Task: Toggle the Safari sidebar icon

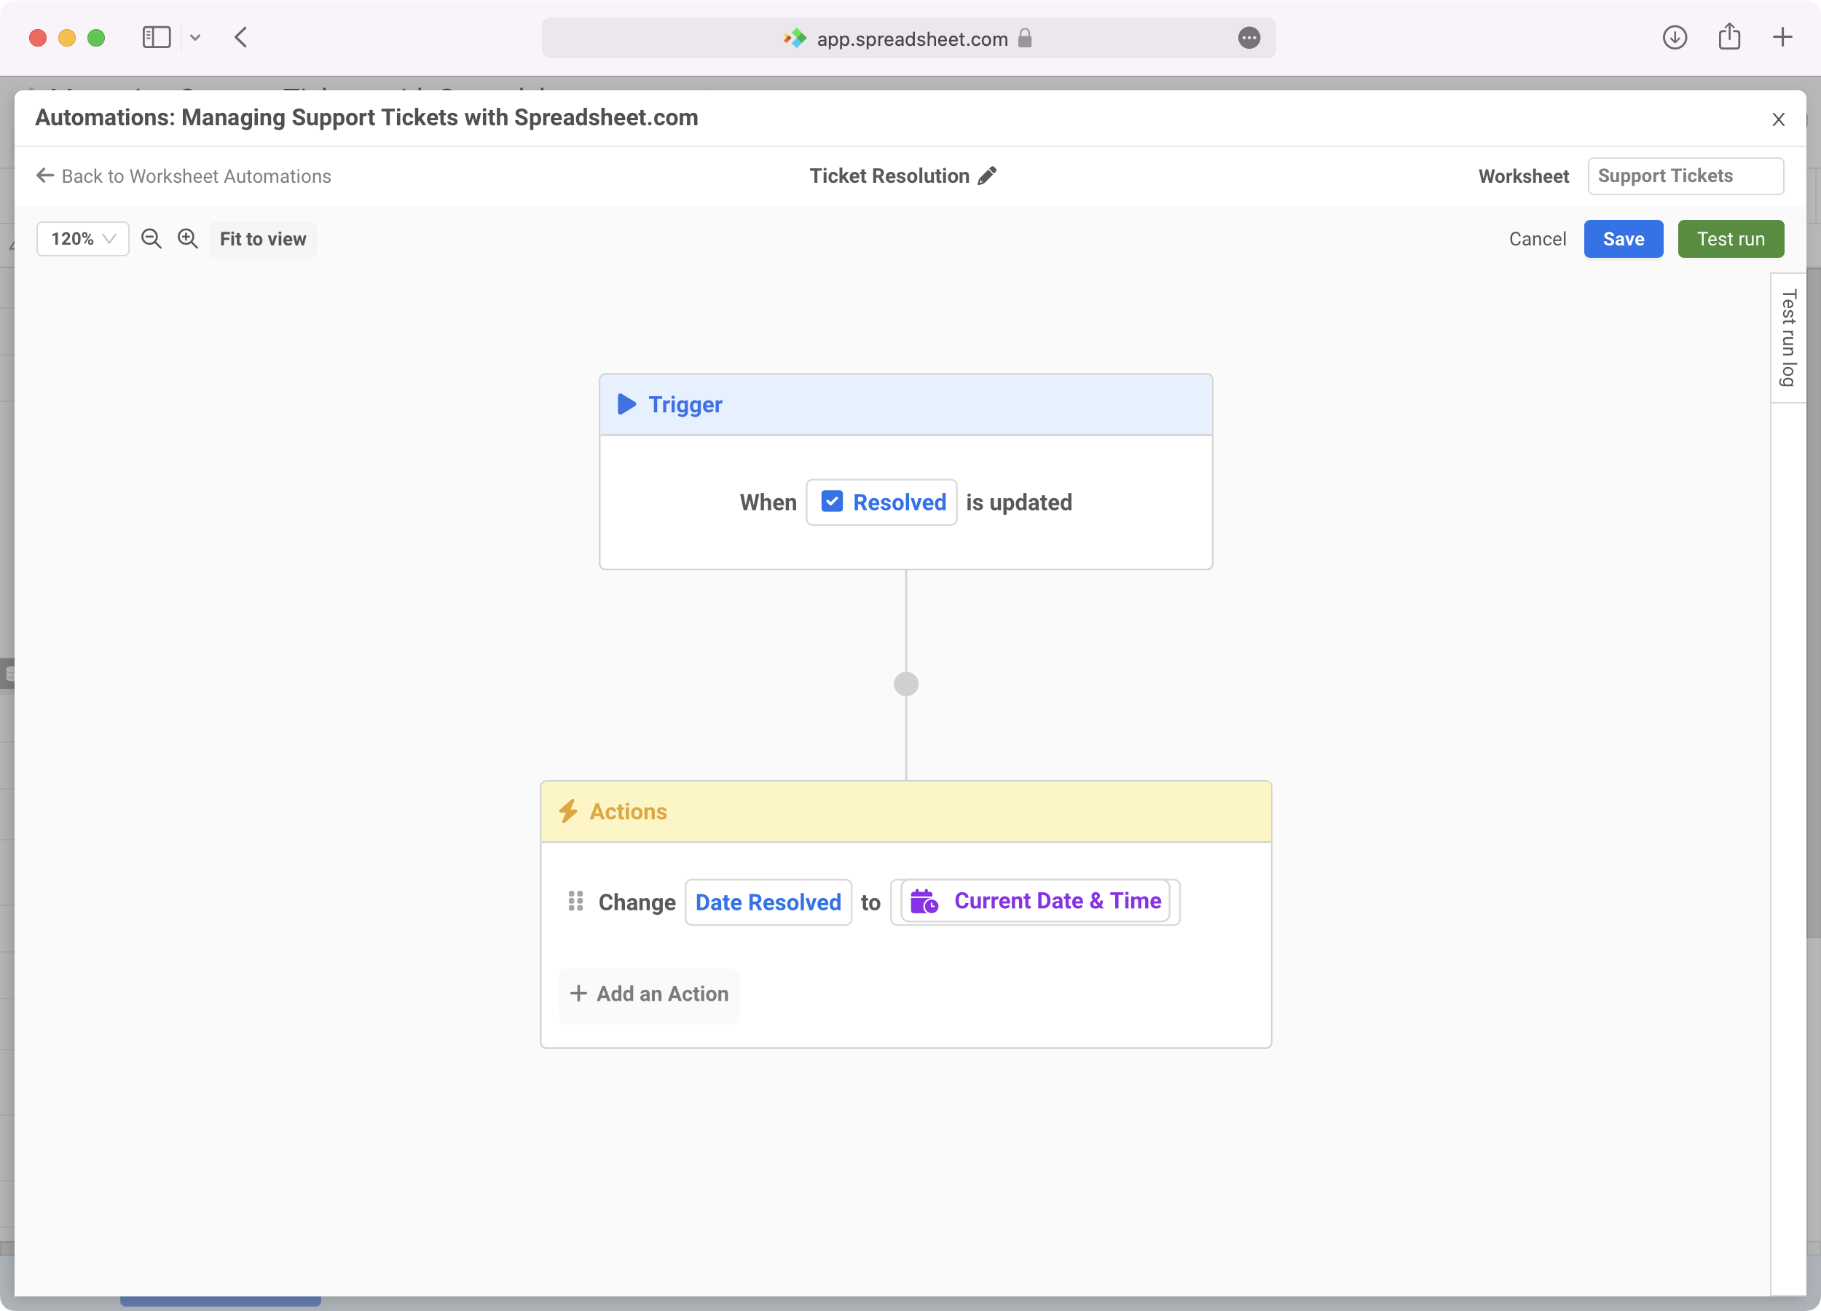Action: click(x=157, y=38)
